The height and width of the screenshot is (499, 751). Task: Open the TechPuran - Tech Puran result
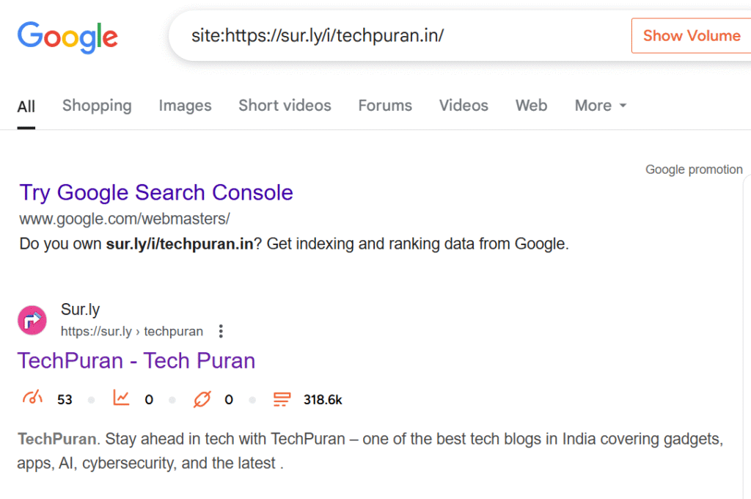tap(136, 361)
